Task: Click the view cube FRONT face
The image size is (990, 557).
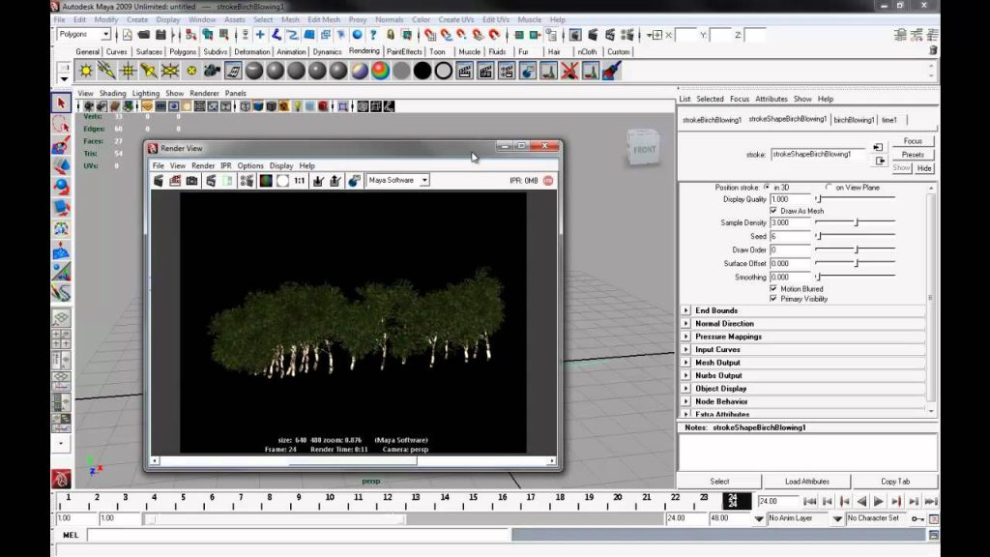Action: tap(644, 150)
